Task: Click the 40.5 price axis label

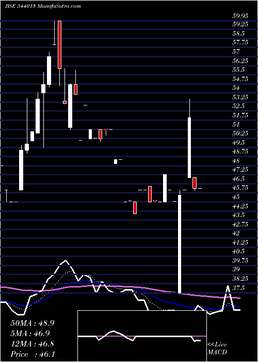Action: [x=238, y=251]
